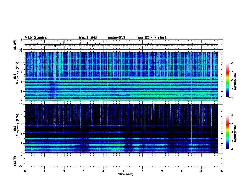Click the "ch.3(V)" axis label
This screenshot has height=192, width=249.
pos(15,161)
